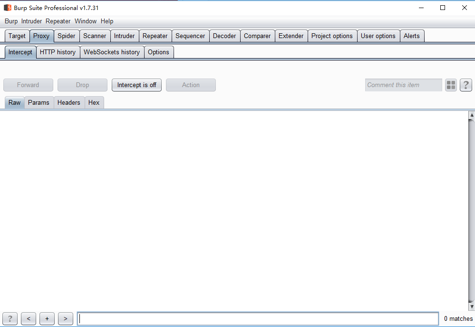
Task: Go to next search match
Action: tap(66, 318)
